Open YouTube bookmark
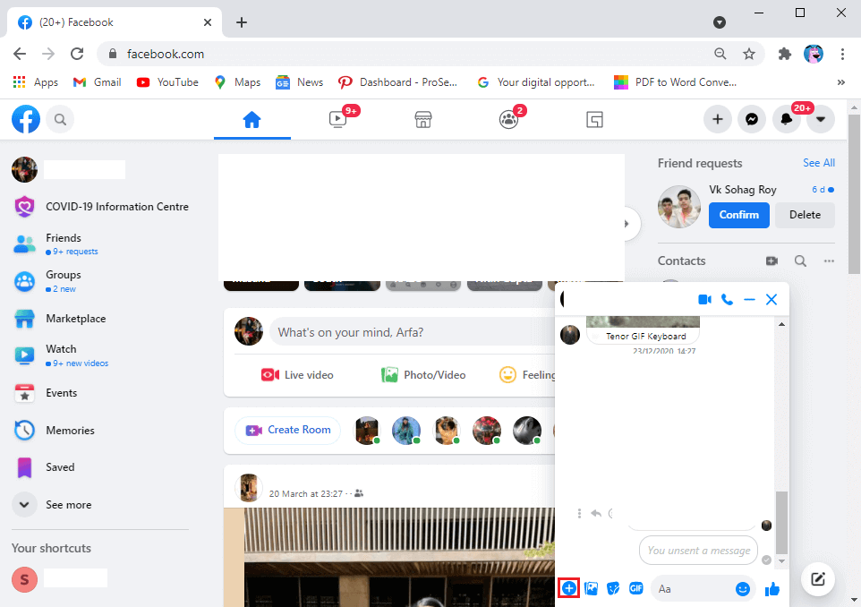 click(167, 82)
